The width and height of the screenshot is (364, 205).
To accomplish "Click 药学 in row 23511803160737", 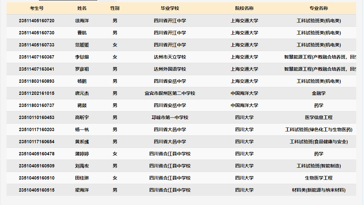I will pos(319,105).
